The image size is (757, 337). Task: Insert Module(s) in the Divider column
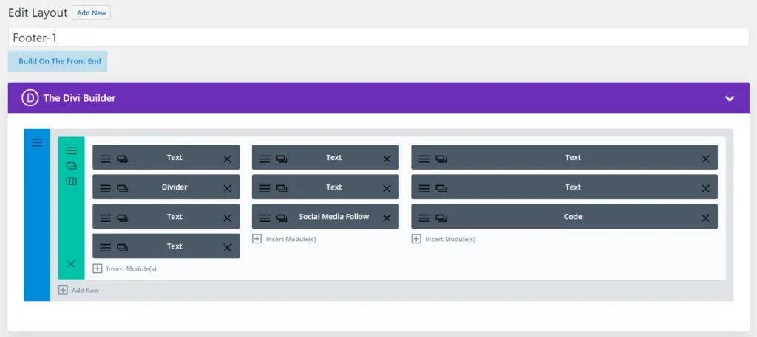125,268
